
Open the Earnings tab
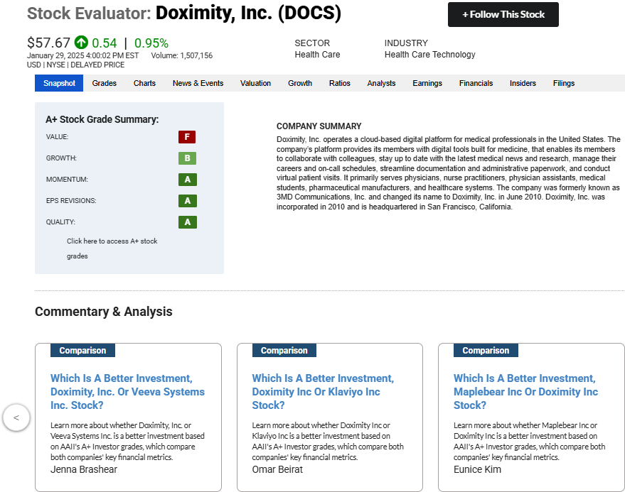(427, 83)
